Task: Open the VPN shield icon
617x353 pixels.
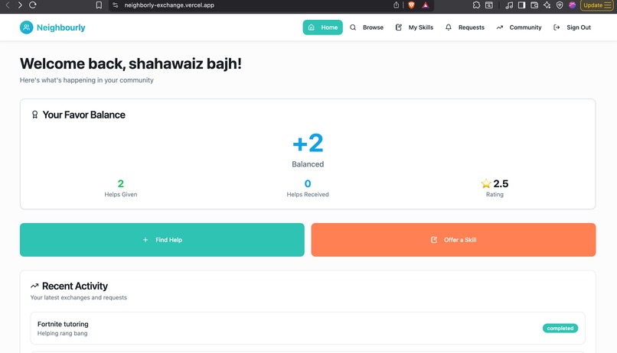Action: click(560, 5)
